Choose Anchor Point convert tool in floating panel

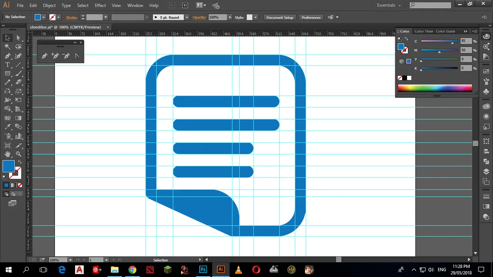(x=77, y=56)
